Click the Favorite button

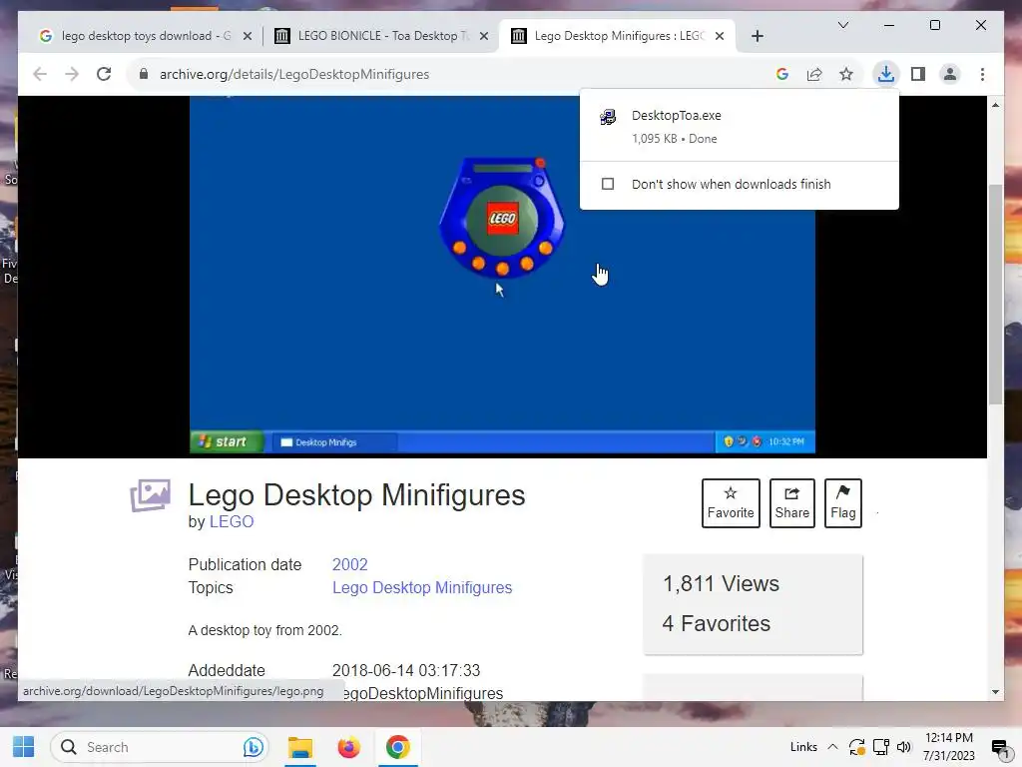click(731, 503)
